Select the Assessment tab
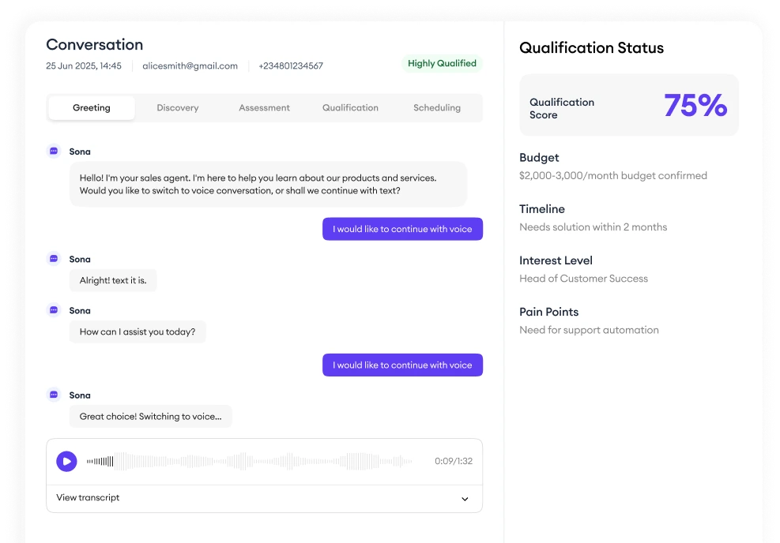Image resolution: width=780 pixels, height=543 pixels. (x=264, y=108)
